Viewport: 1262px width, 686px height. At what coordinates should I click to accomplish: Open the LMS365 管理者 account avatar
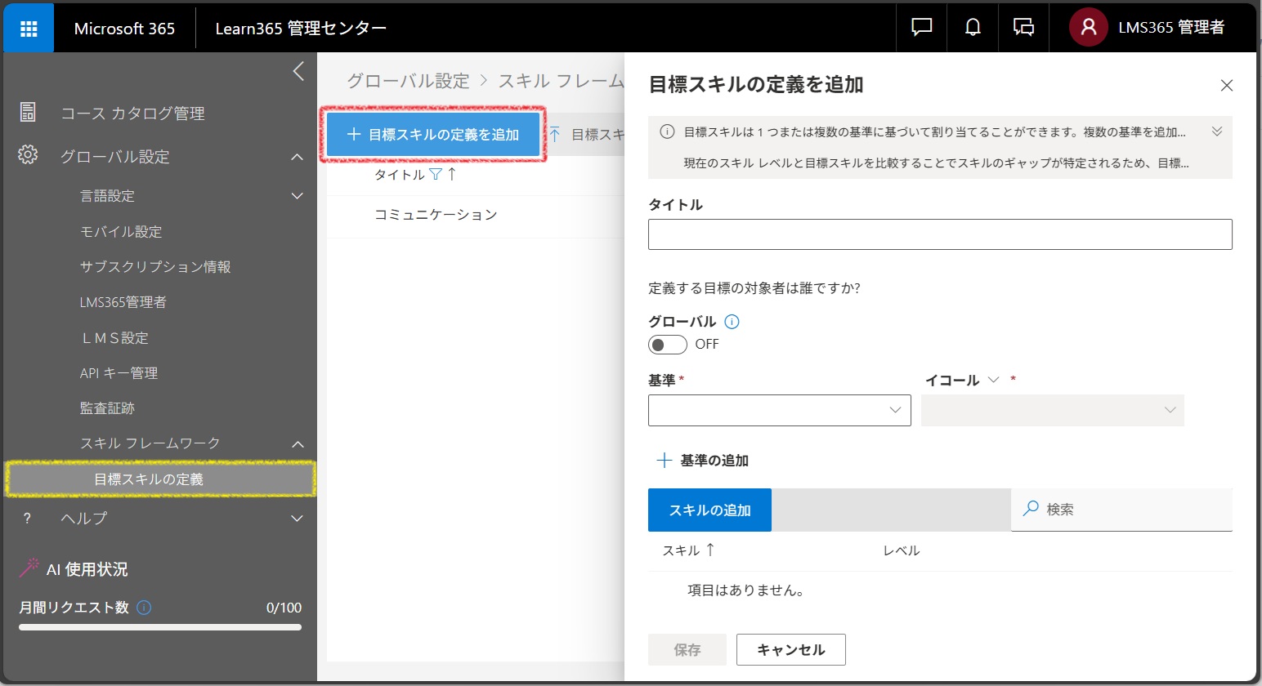[1088, 28]
